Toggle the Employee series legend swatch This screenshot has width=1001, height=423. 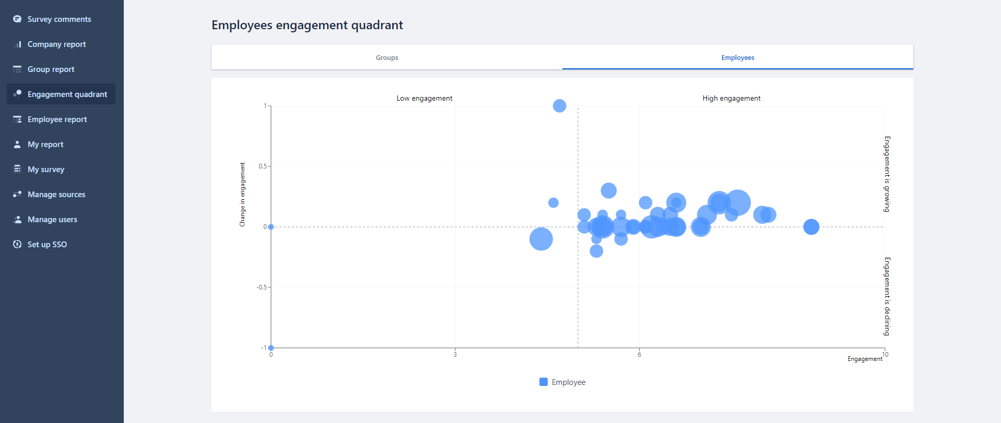coord(544,382)
